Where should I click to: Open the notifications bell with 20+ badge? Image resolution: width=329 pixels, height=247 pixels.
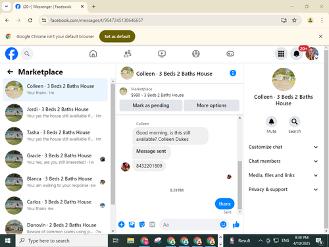coord(297,53)
